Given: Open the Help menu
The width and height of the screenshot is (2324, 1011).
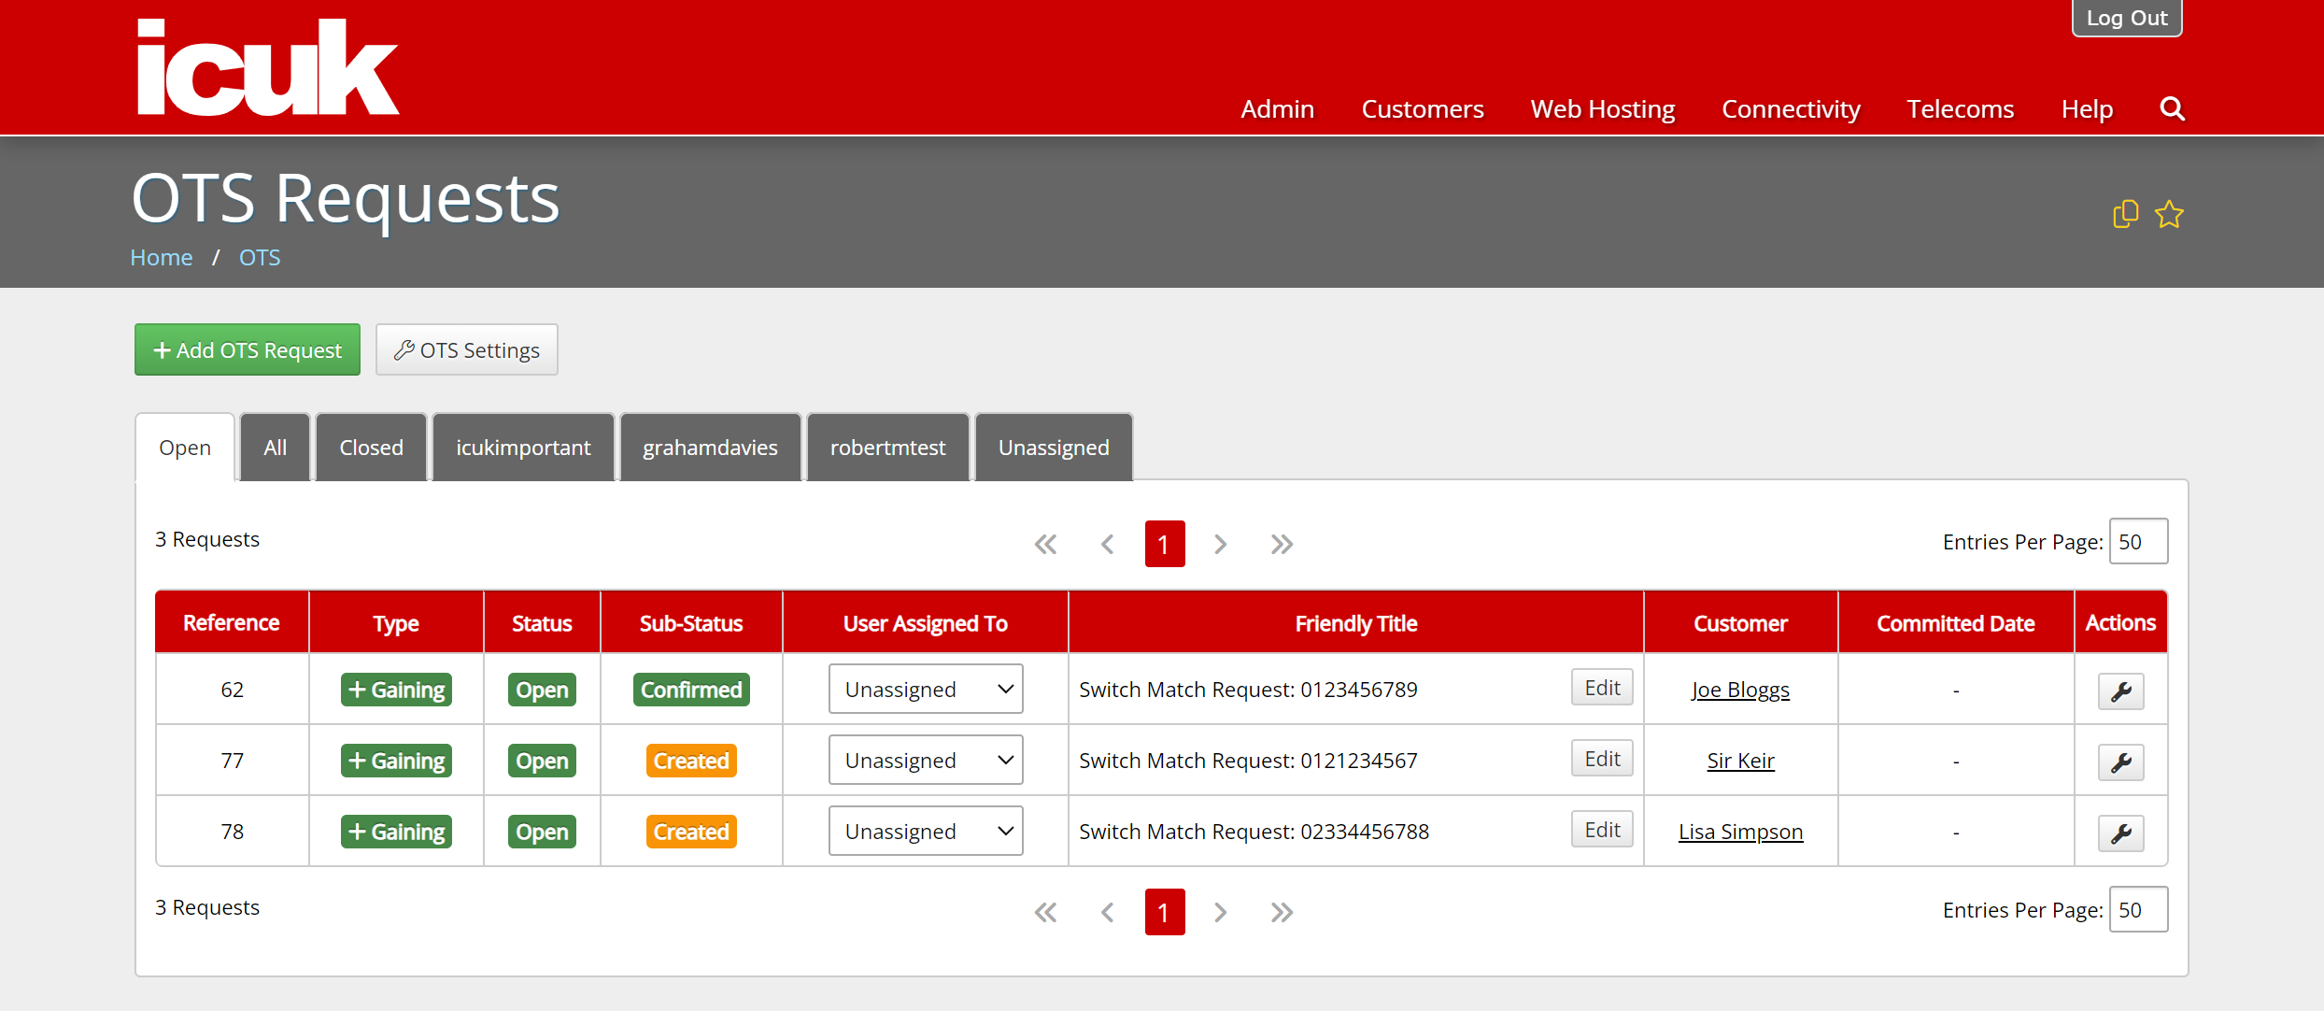Looking at the screenshot, I should pyautogui.click(x=2087, y=109).
